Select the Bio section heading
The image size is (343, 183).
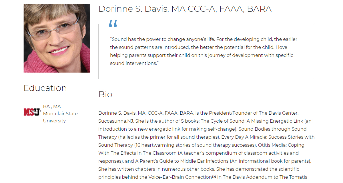105,94
